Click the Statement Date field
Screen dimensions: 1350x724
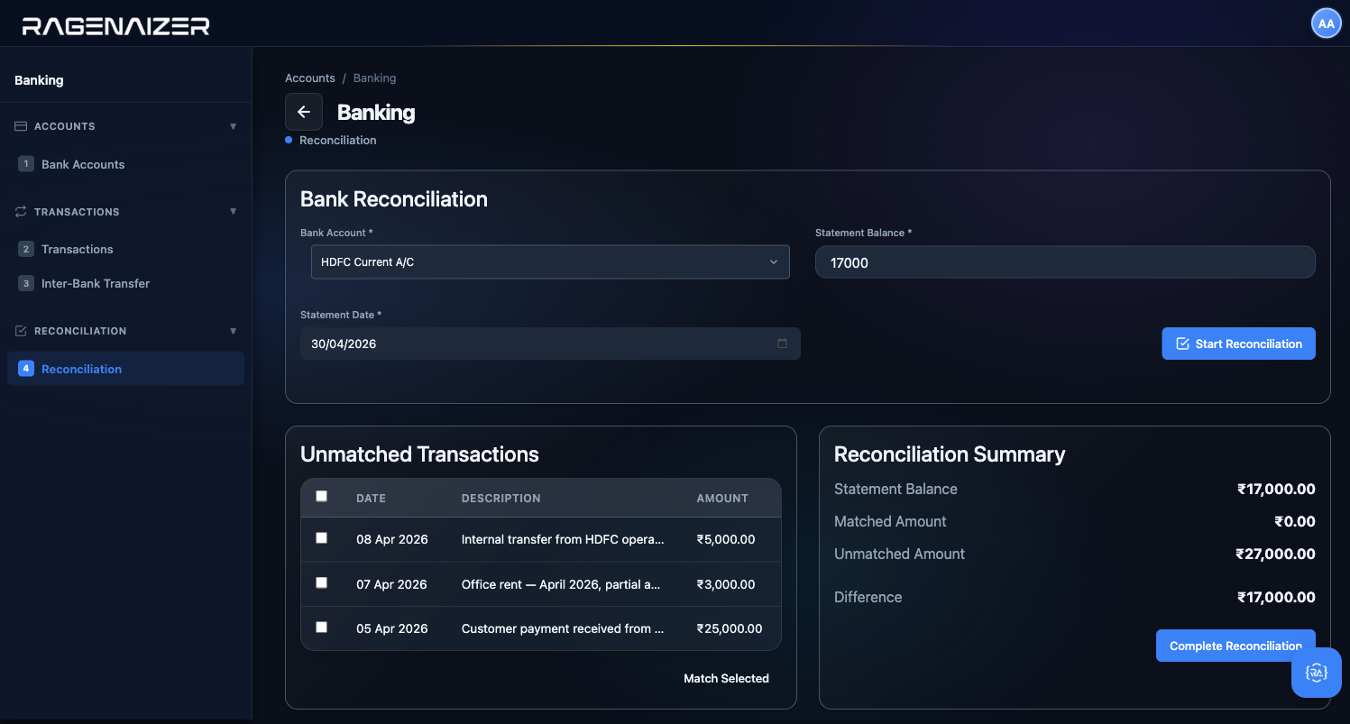(x=550, y=344)
